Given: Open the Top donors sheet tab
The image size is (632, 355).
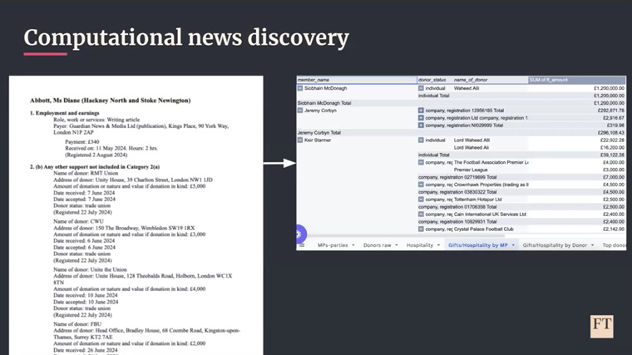Looking at the screenshot, I should coord(615,245).
